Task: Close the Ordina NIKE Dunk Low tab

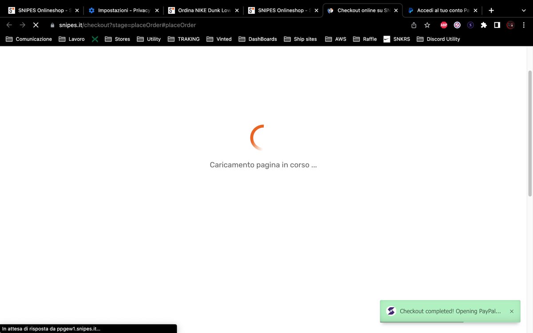Action: point(237,10)
